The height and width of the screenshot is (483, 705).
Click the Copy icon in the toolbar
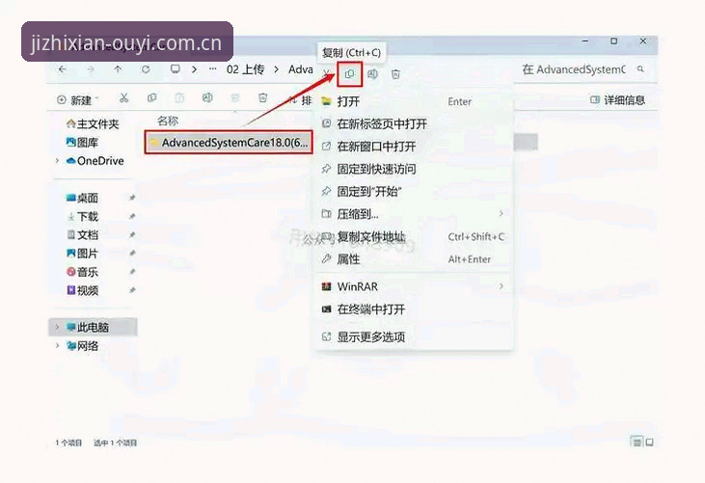click(x=152, y=98)
